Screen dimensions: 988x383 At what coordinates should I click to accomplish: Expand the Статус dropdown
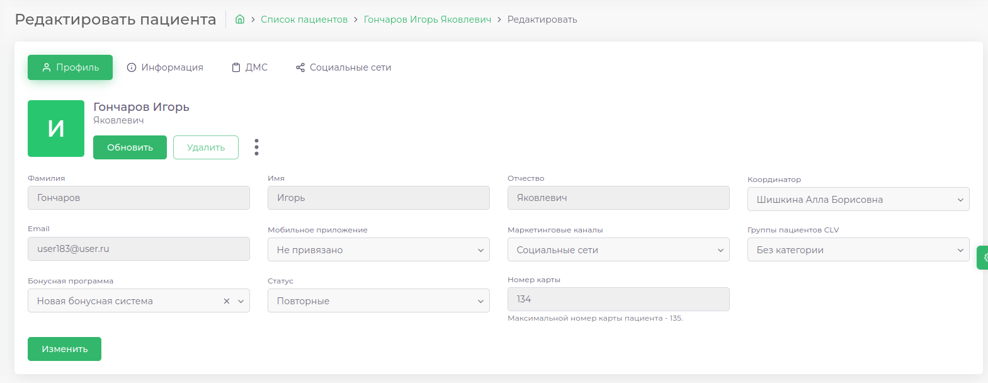pos(378,301)
